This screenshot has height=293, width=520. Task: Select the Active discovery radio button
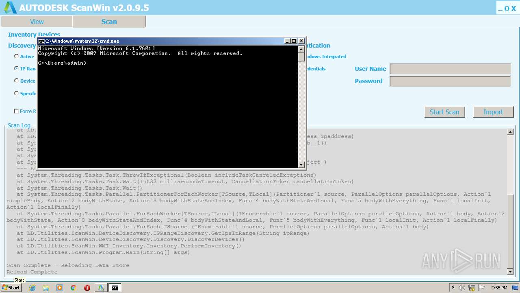pos(17,56)
